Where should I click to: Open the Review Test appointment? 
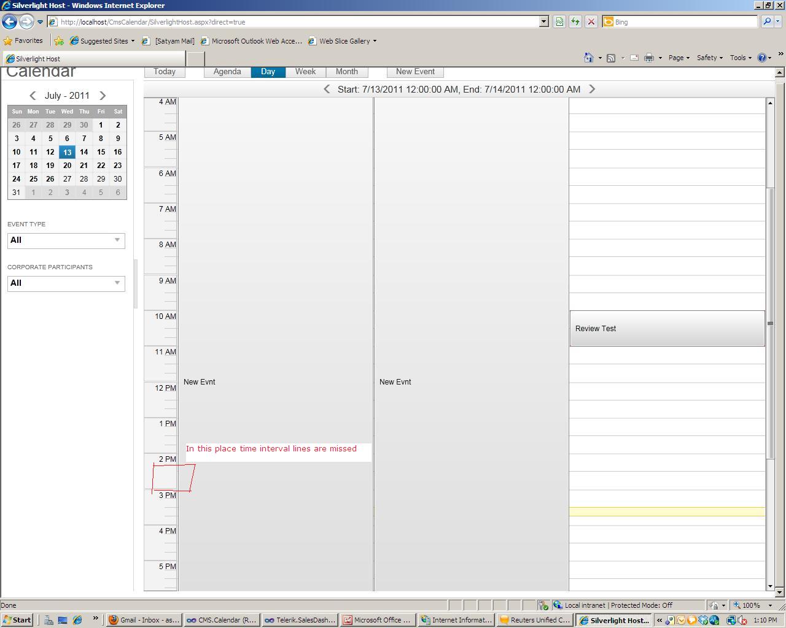click(667, 329)
